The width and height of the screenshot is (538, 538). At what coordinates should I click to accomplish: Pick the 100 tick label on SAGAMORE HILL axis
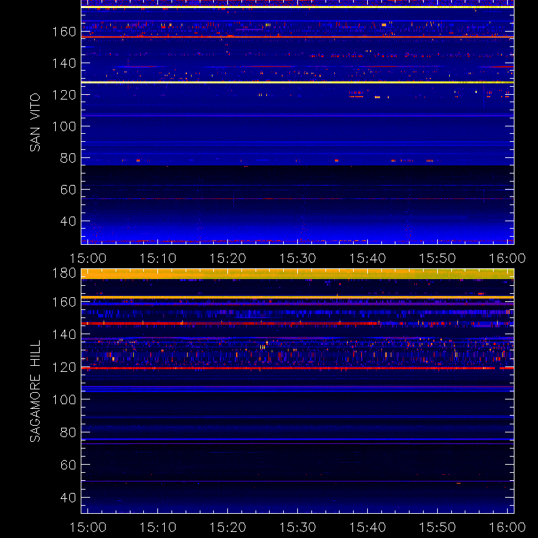click(x=64, y=399)
